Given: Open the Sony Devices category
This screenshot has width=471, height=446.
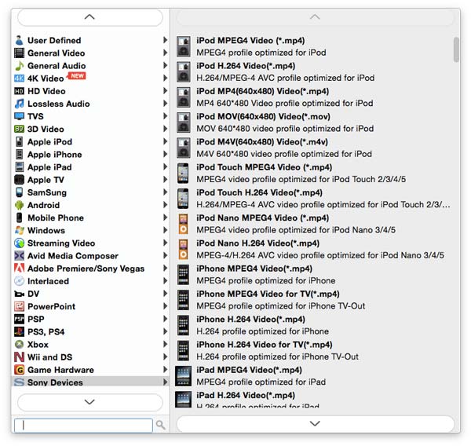Looking at the screenshot, I should [x=90, y=382].
